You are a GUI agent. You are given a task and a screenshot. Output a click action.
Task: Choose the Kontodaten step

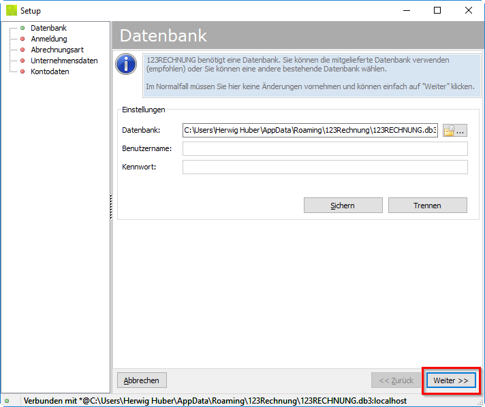tap(50, 71)
